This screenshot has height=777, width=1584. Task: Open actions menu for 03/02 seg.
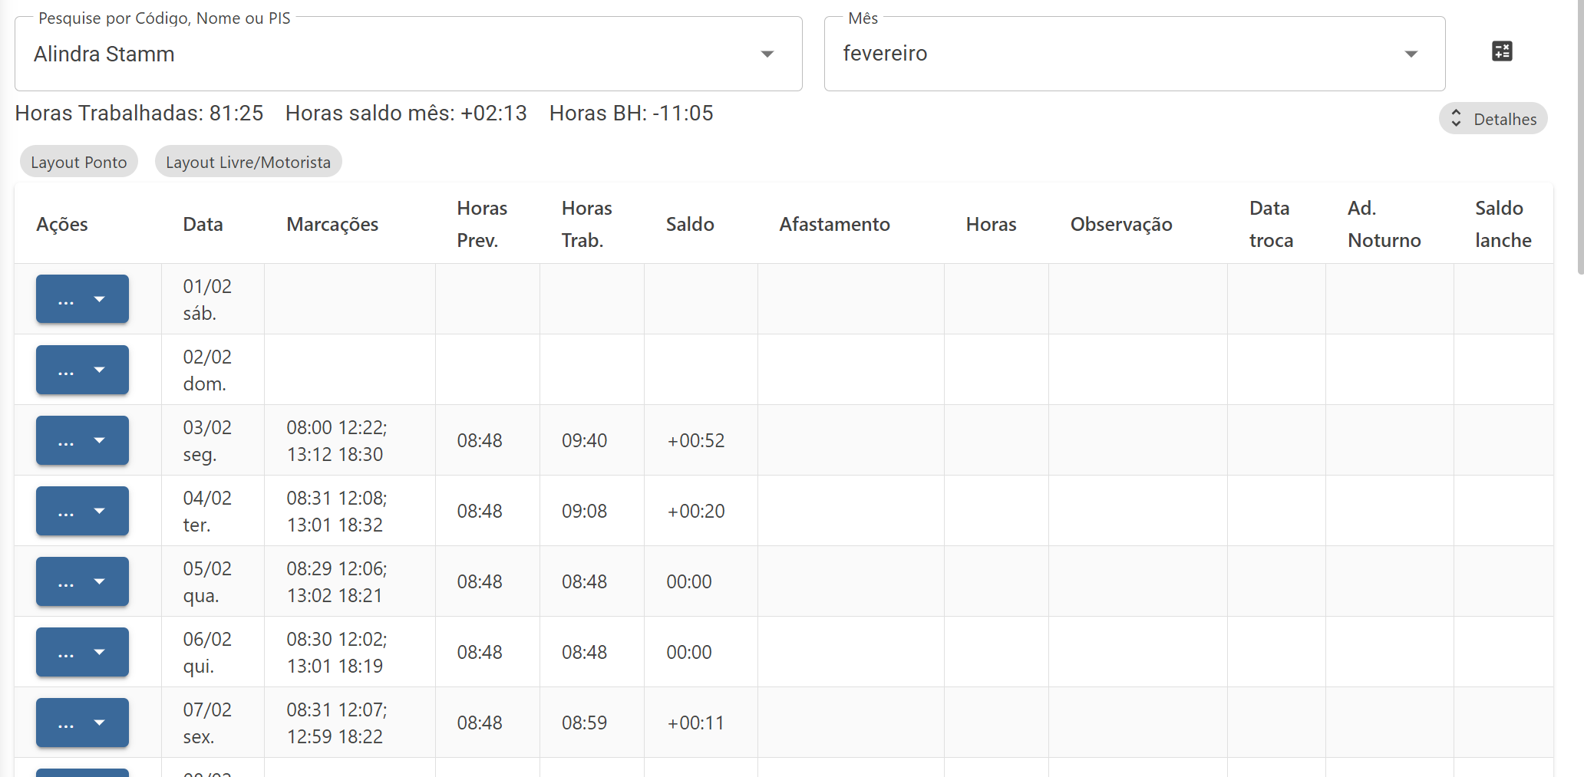[x=82, y=440]
